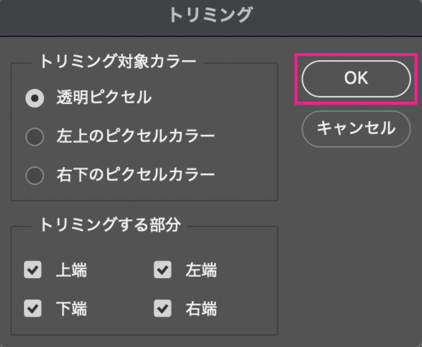Choose the 右下のピクセルカラー radio button
Viewport: 422px width, 347px height.
(35, 175)
